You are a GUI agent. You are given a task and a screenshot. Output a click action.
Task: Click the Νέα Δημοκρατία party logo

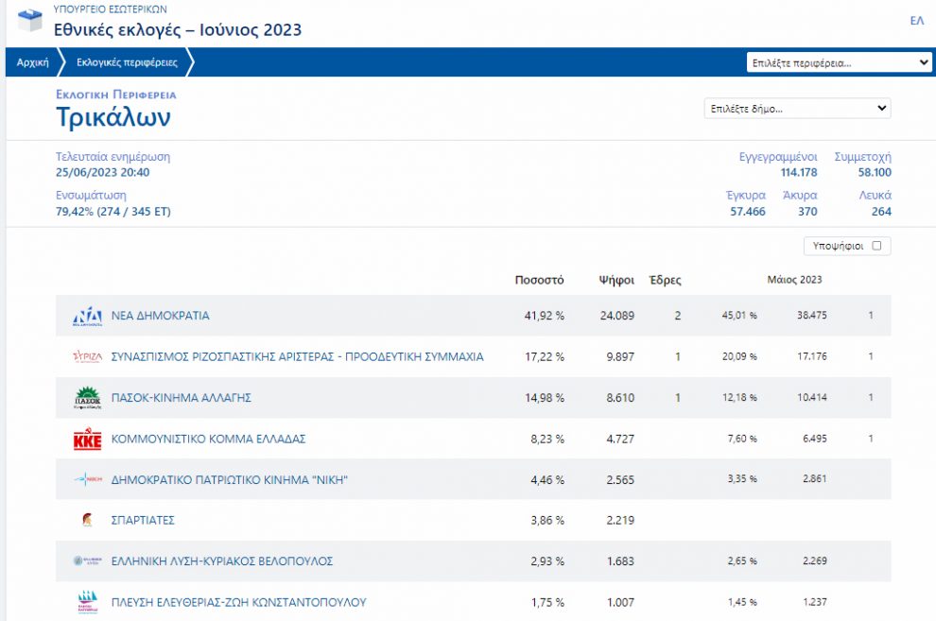pyautogui.click(x=87, y=316)
